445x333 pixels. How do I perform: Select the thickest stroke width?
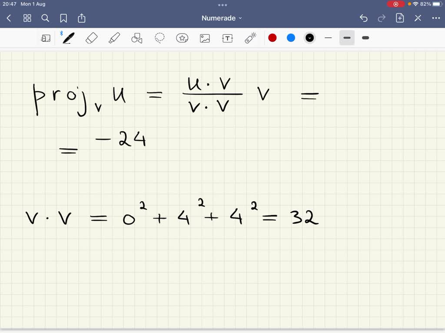(365, 38)
